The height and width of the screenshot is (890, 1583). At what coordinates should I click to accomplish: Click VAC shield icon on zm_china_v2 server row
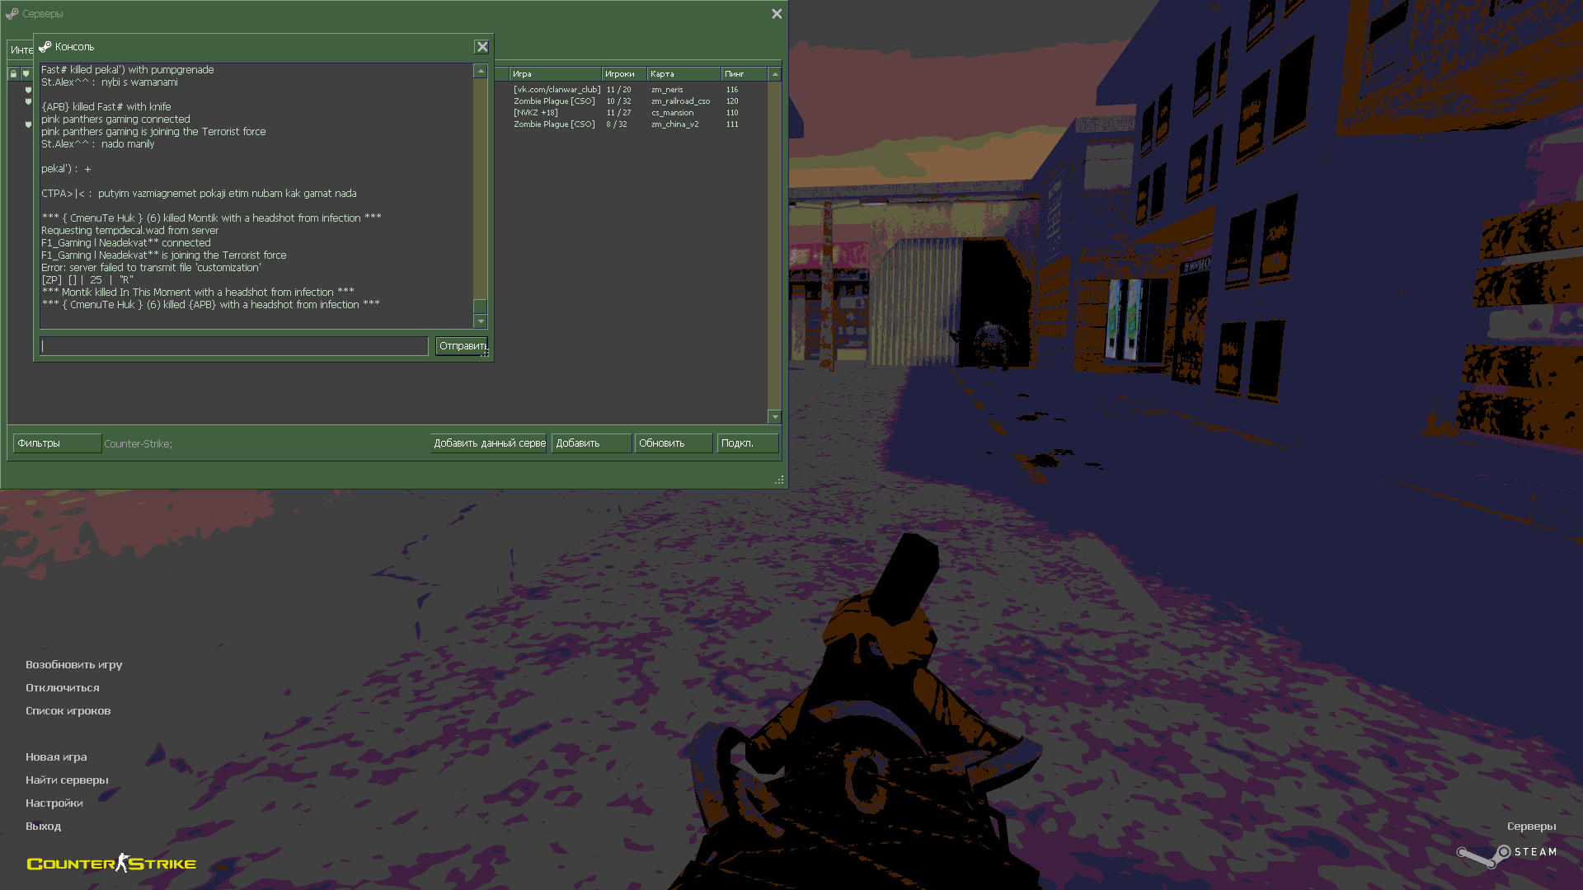pos(28,124)
